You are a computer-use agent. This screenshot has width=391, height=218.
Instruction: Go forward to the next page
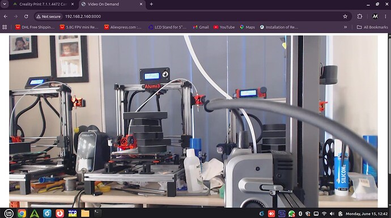pos(16,16)
